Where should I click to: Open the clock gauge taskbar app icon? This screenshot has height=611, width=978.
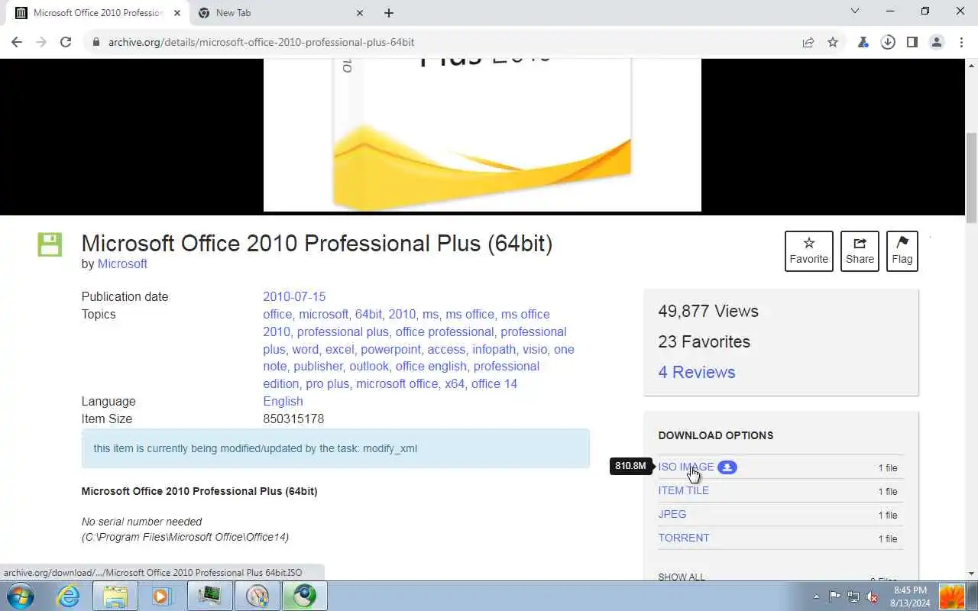click(x=257, y=596)
